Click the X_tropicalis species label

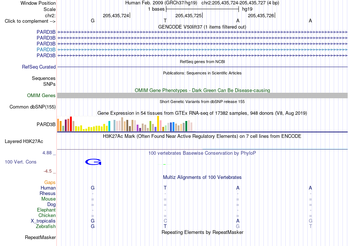(x=43, y=221)
